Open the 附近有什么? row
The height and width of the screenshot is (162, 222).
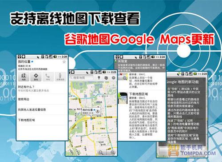point(42,89)
